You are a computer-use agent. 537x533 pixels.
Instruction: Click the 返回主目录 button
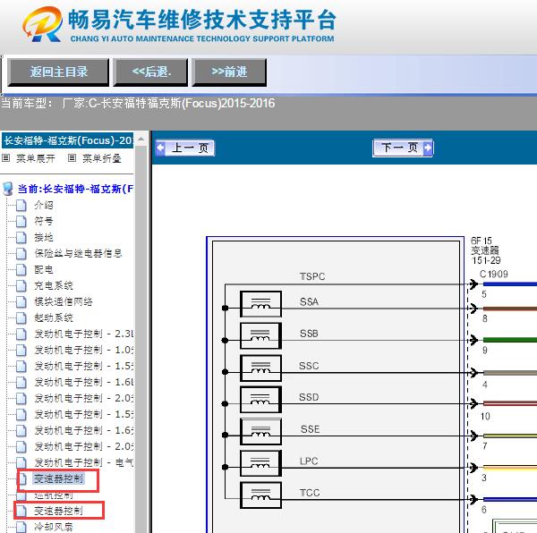pos(58,72)
